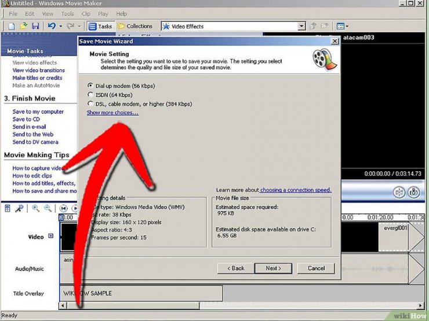429x321 pixels.
Task: Click the Take Picture camera icon
Action: click(414, 193)
